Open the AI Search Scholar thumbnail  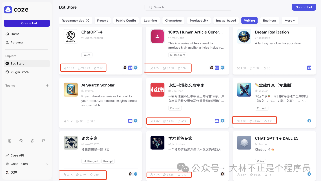click(x=71, y=90)
